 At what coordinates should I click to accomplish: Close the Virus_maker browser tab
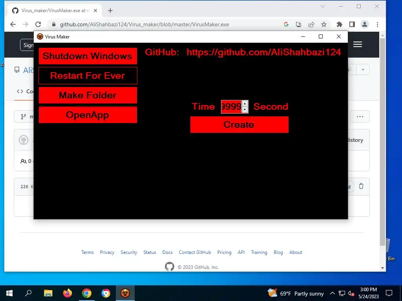click(95, 11)
